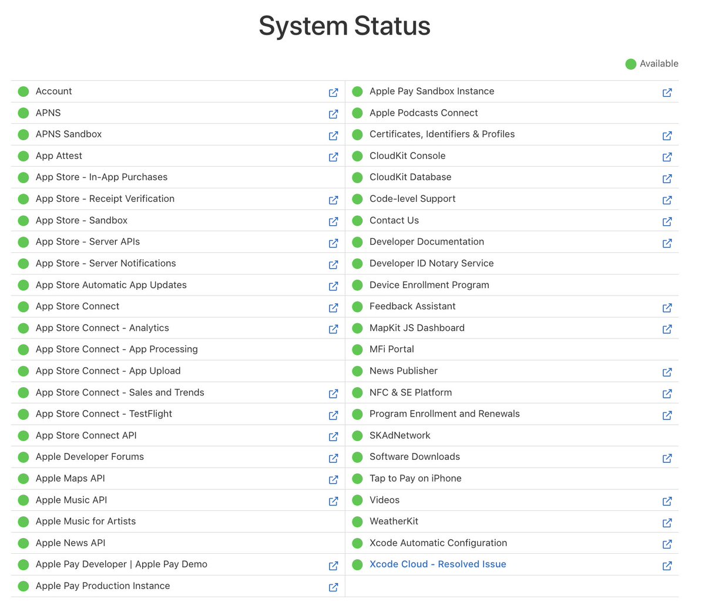Open the TestFlight external link icon

333,415
